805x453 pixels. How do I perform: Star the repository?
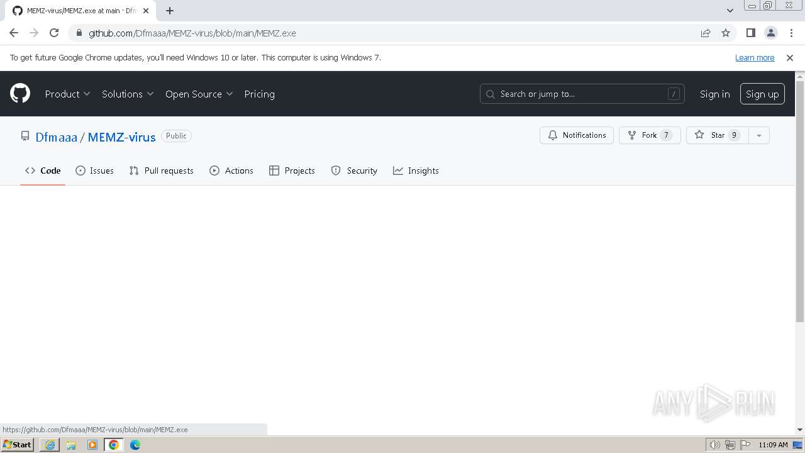click(x=717, y=135)
